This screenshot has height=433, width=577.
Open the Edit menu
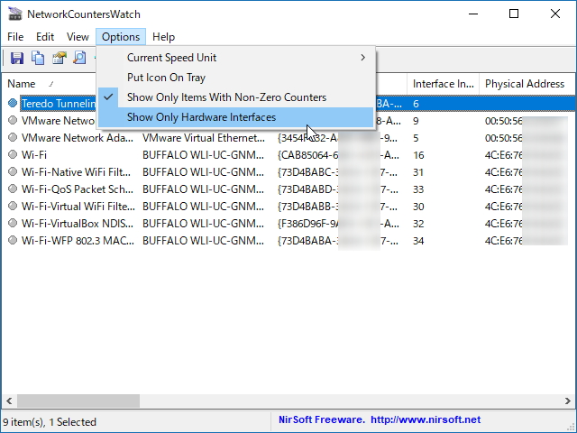45,37
